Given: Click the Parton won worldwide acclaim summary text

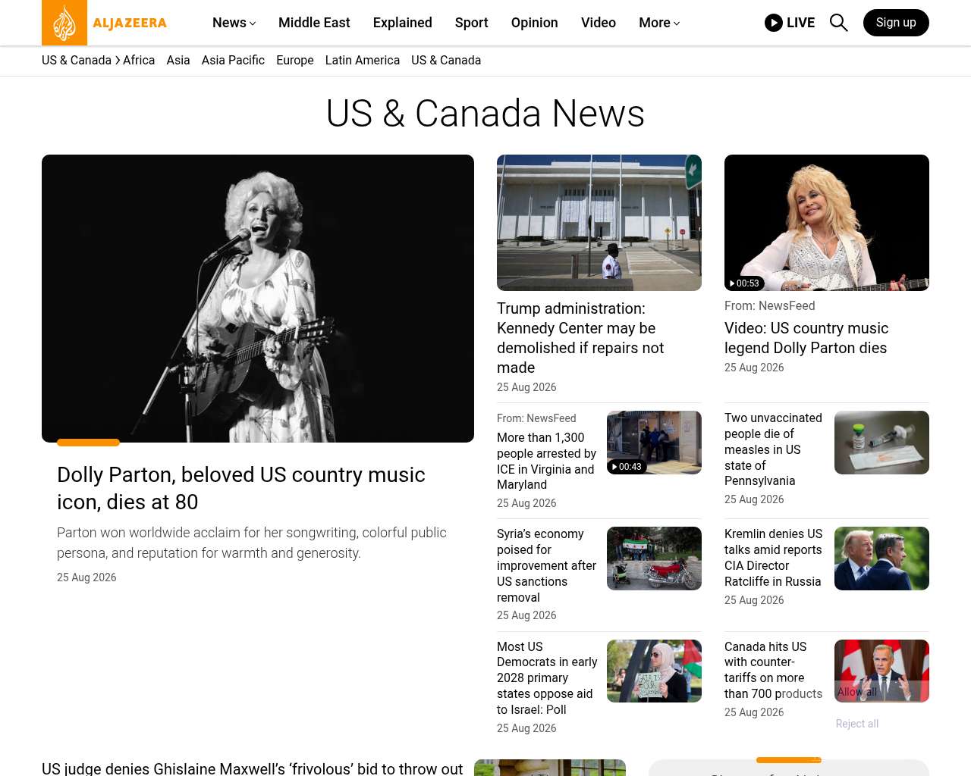Looking at the screenshot, I should [x=252, y=543].
